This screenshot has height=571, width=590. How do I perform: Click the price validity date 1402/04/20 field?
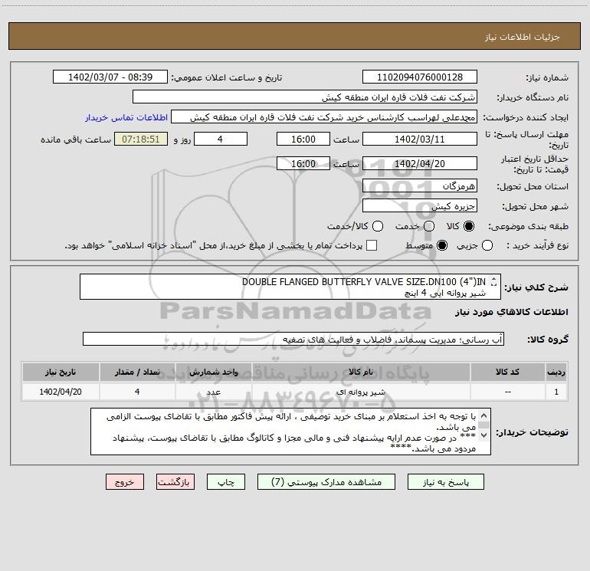coord(420,163)
